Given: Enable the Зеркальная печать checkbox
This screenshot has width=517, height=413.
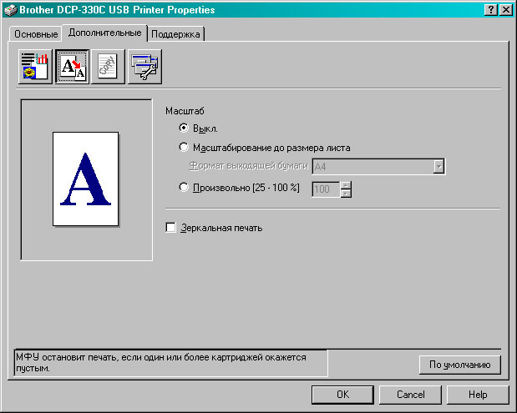Looking at the screenshot, I should click(170, 228).
